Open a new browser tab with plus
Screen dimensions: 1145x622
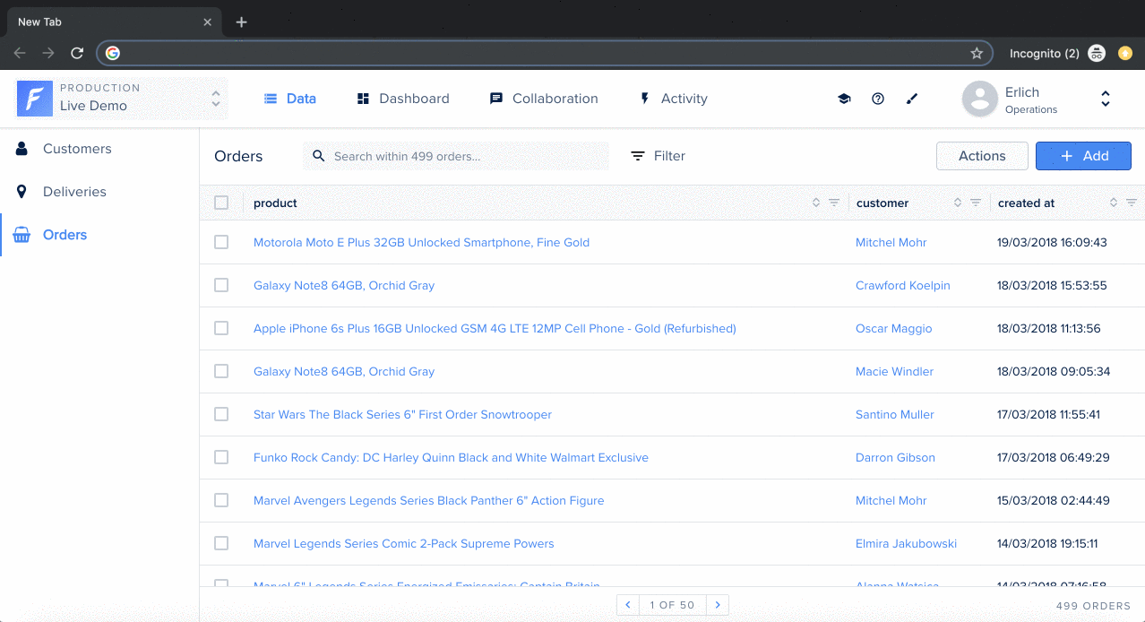pos(242,22)
